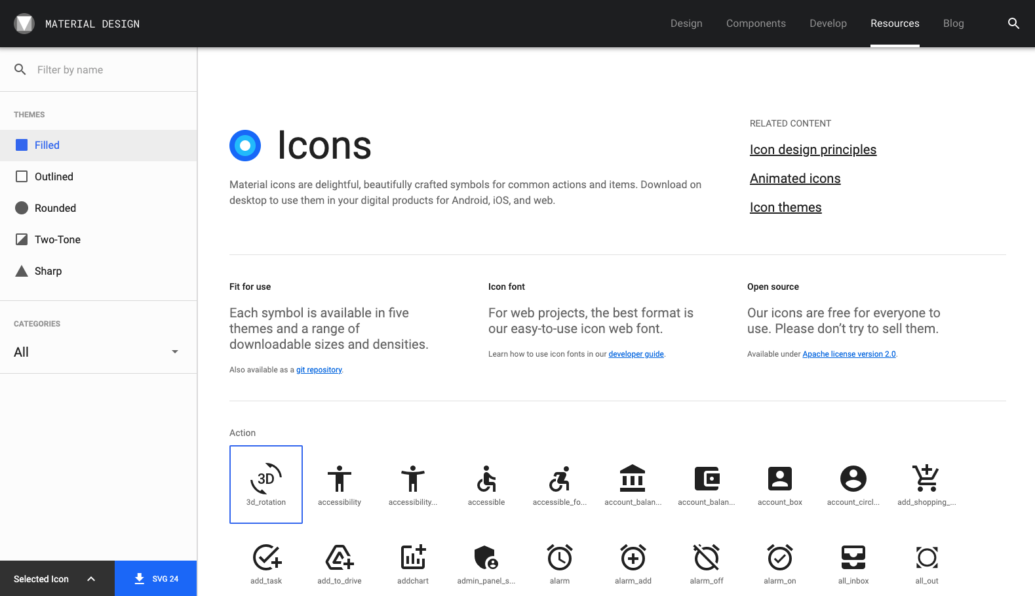Choose the Two-Tone theme

[x=98, y=240]
